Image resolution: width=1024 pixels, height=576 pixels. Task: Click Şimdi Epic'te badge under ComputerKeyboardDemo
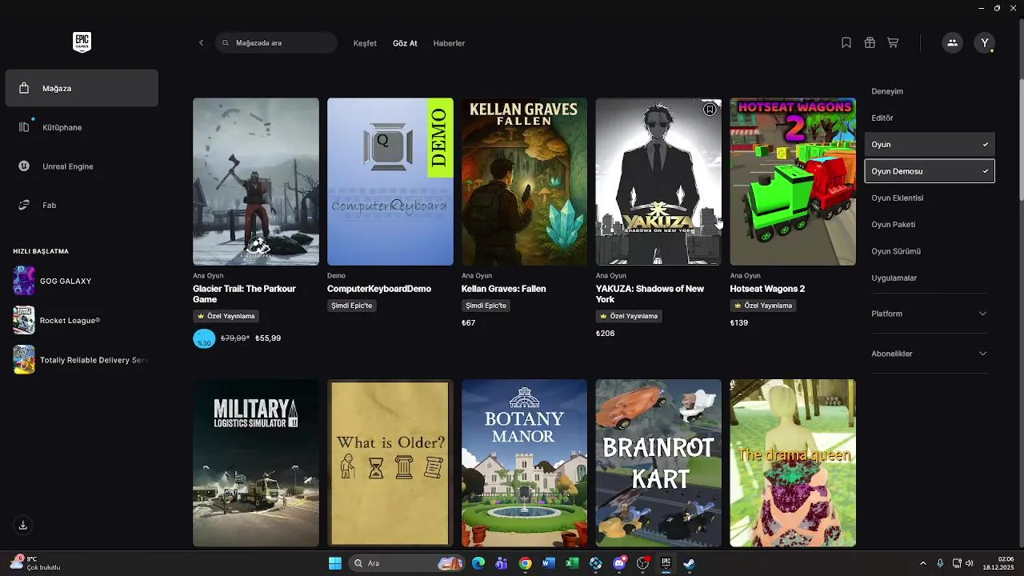point(351,306)
